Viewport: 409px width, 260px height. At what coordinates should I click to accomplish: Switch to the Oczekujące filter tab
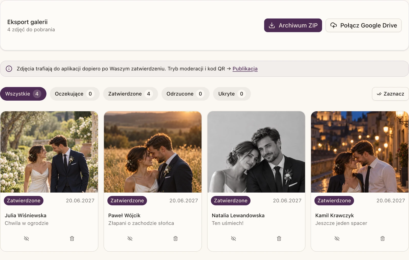click(74, 94)
